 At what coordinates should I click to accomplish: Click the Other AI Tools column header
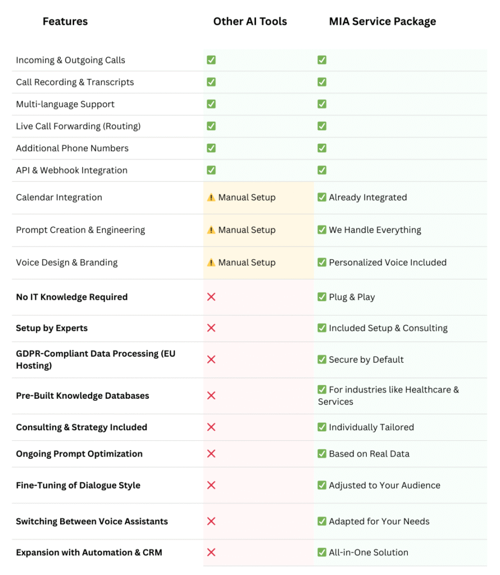click(250, 22)
